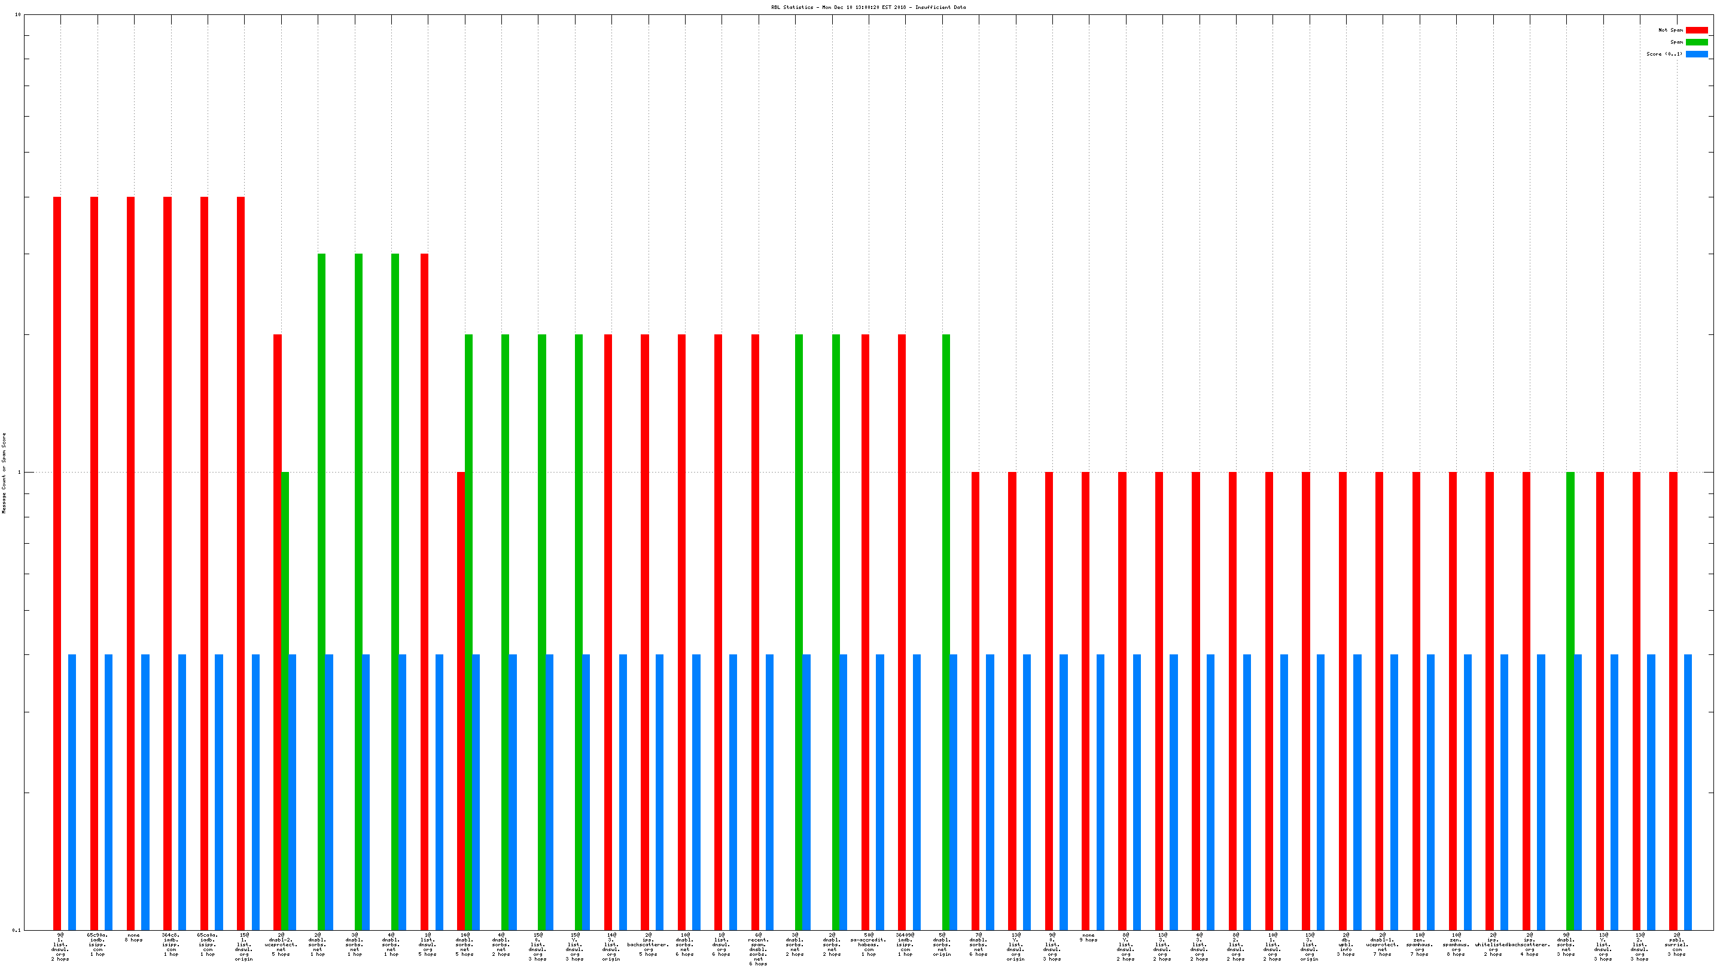Click the "none 8 hops" x-axis label
The image size is (1723, 969).
point(134,937)
